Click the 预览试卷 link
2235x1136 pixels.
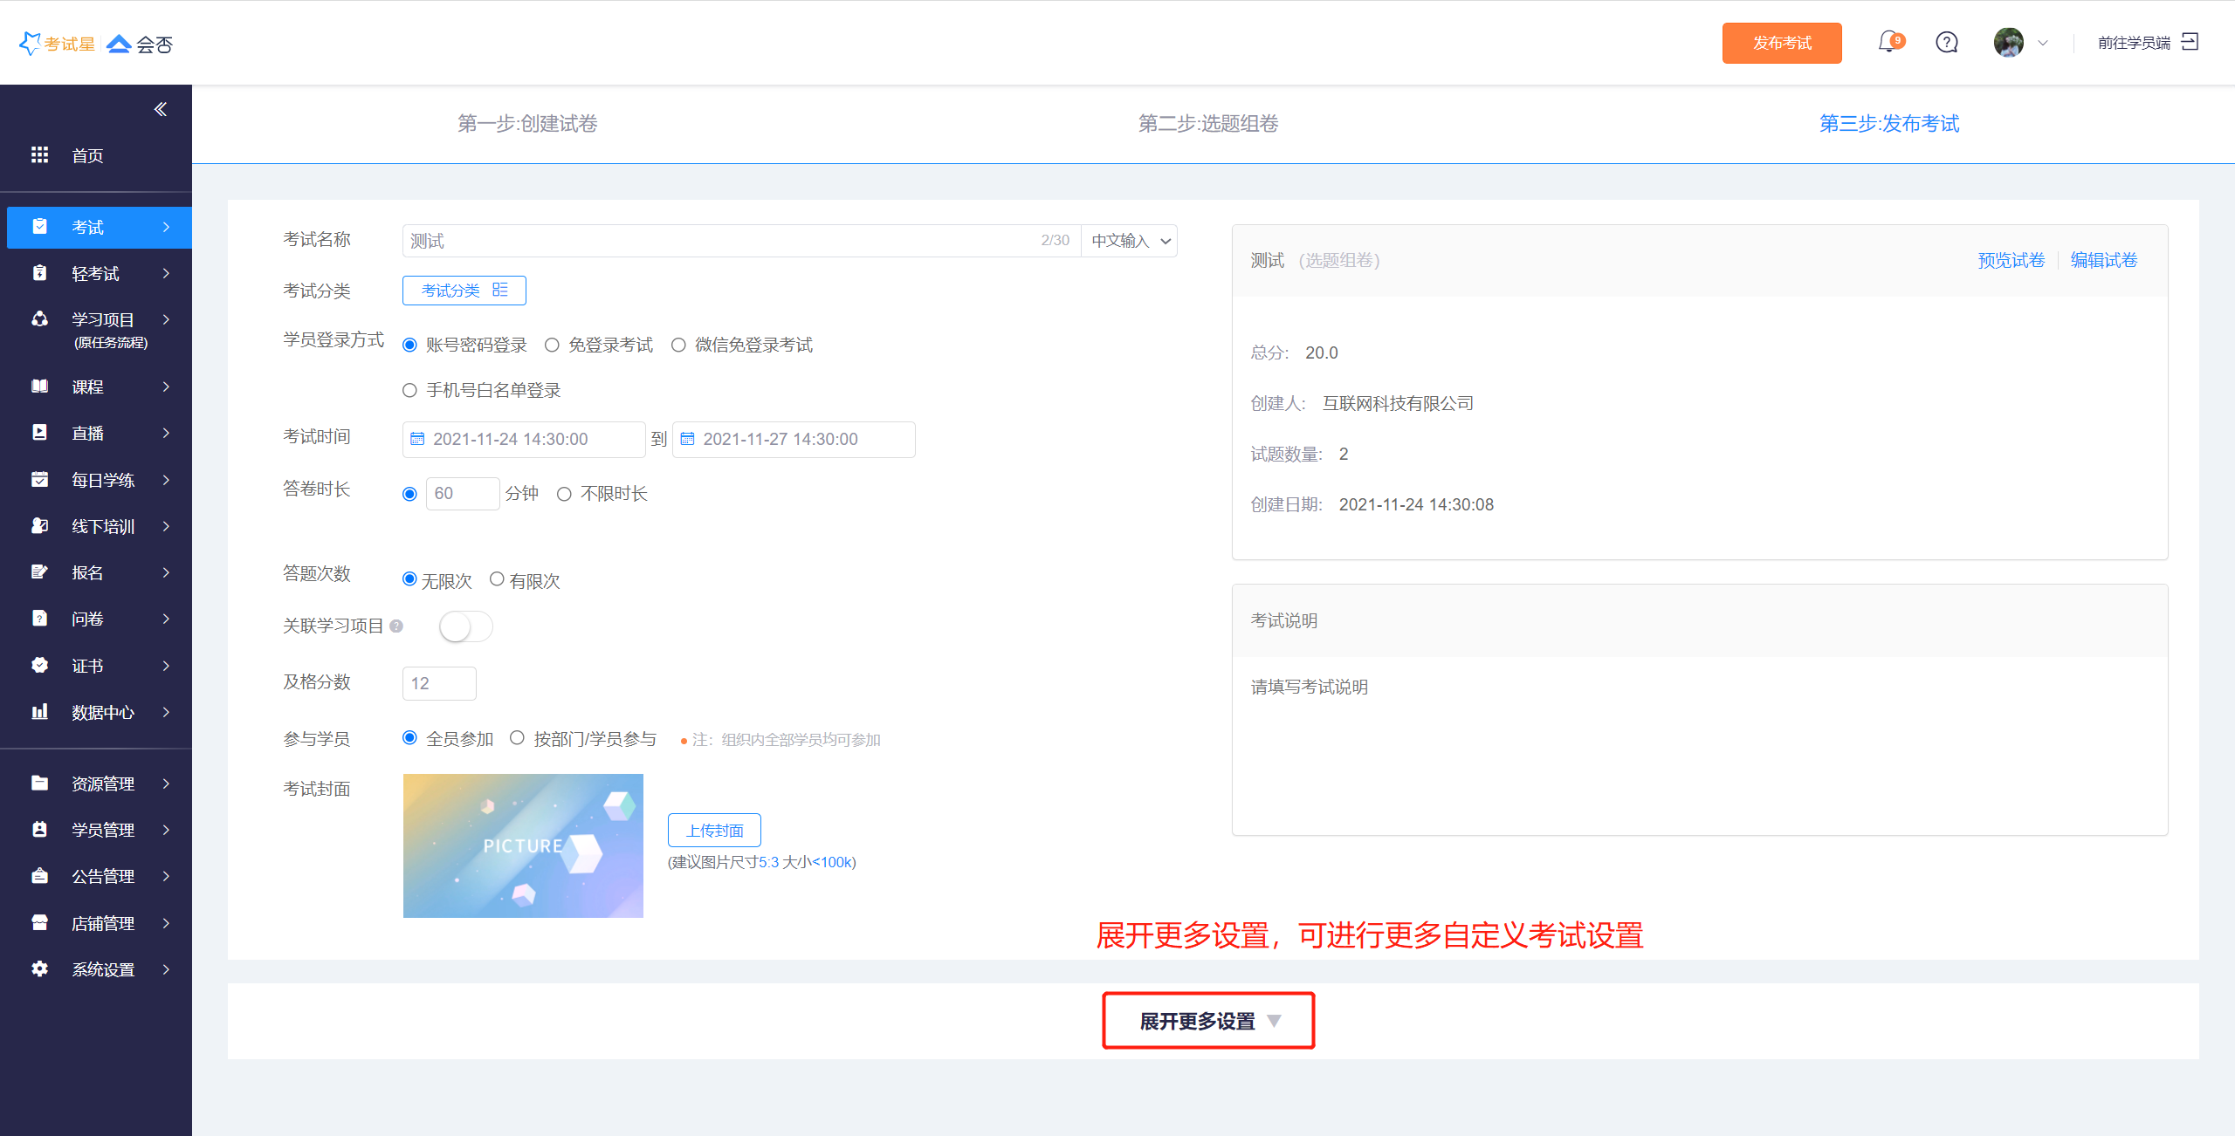click(x=2011, y=260)
